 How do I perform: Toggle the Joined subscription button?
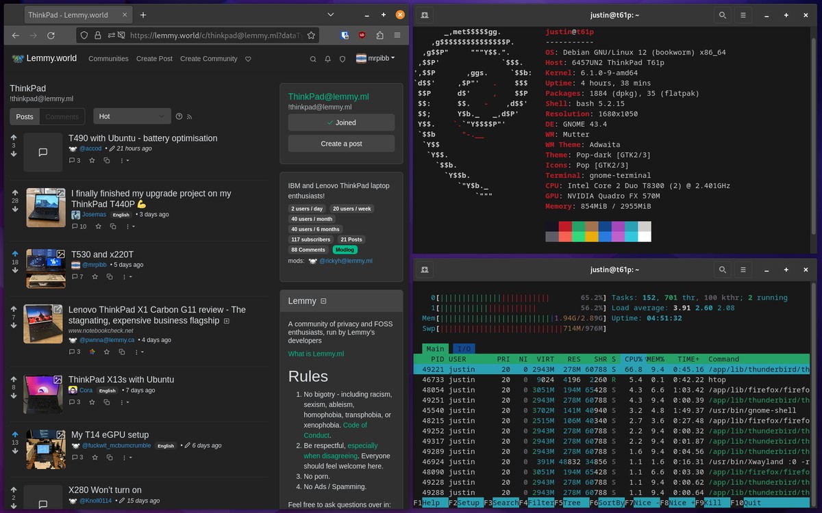(341, 122)
